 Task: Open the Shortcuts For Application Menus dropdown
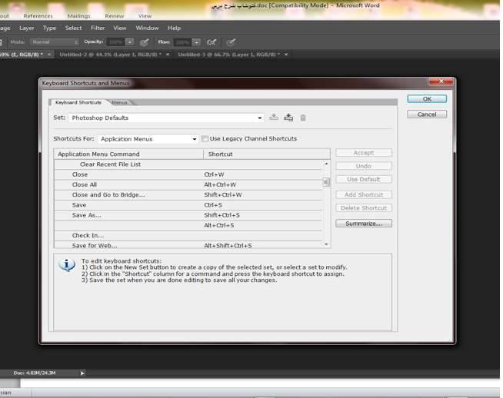pyautogui.click(x=148, y=139)
